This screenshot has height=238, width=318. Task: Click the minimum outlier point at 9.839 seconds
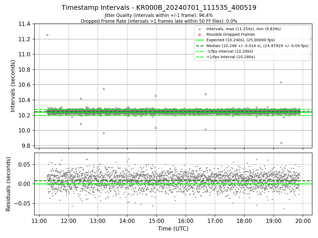point(281,143)
